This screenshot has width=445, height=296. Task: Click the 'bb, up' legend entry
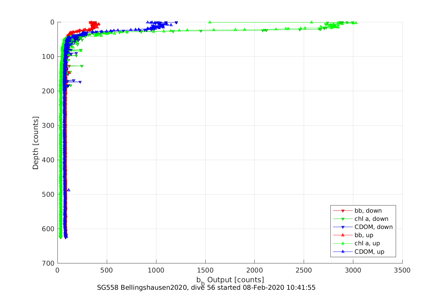353,235
